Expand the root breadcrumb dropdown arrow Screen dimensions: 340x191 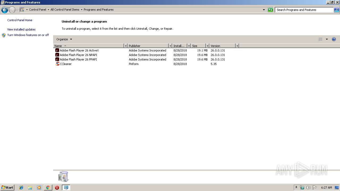[x=27, y=10]
